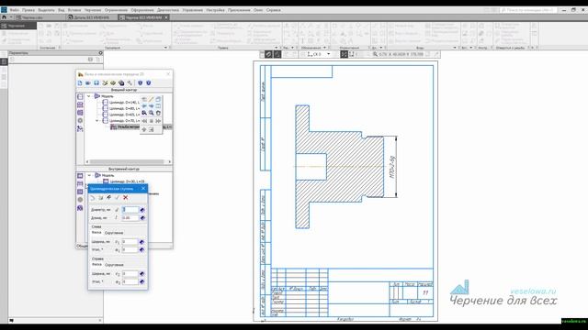Click 3D model generation icon in library toolbar

[121, 82]
